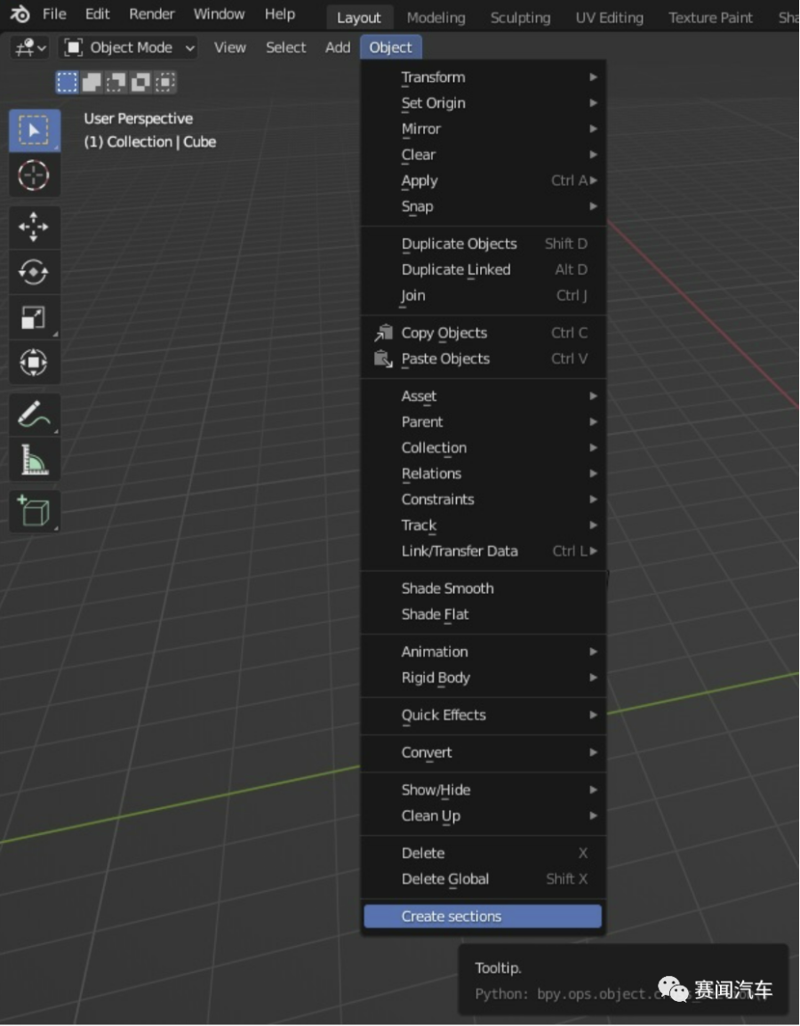Switch to the Modeling workspace tab

point(436,18)
